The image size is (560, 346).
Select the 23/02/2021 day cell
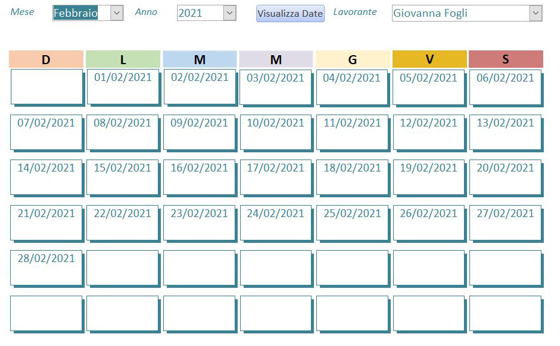coord(199,222)
